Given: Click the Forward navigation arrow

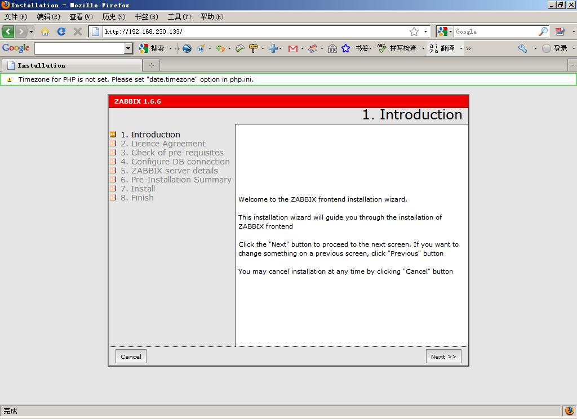Looking at the screenshot, I should pos(21,32).
